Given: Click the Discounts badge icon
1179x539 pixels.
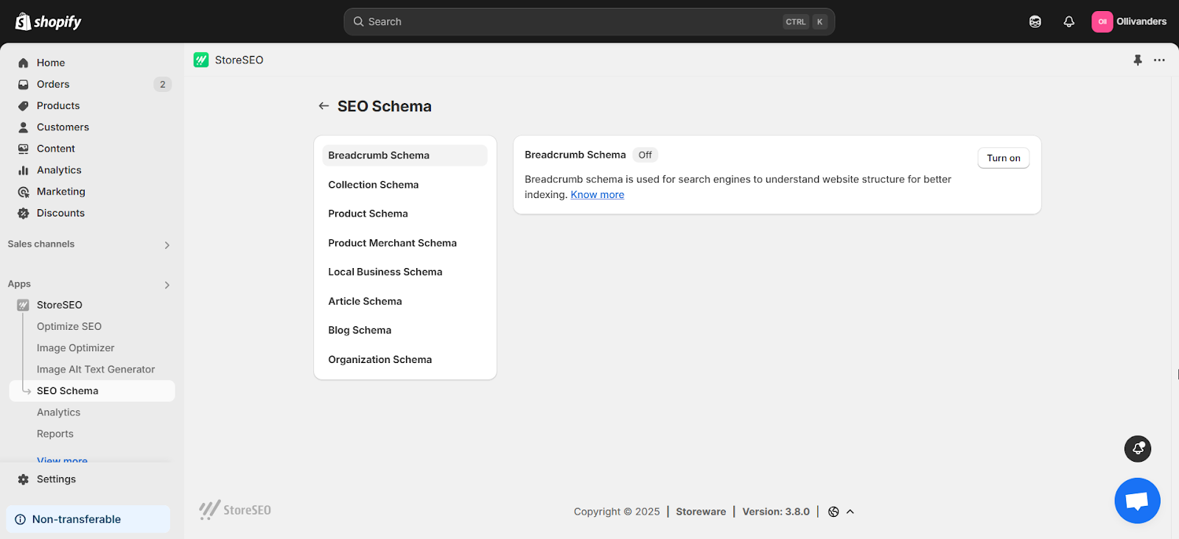Looking at the screenshot, I should (x=24, y=213).
